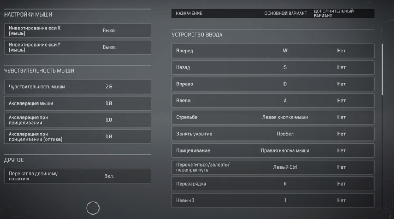Image resolution: width=394 pixels, height=219 pixels.
Task: Click the Основной вариант column header
Action: pyautogui.click(x=286, y=14)
